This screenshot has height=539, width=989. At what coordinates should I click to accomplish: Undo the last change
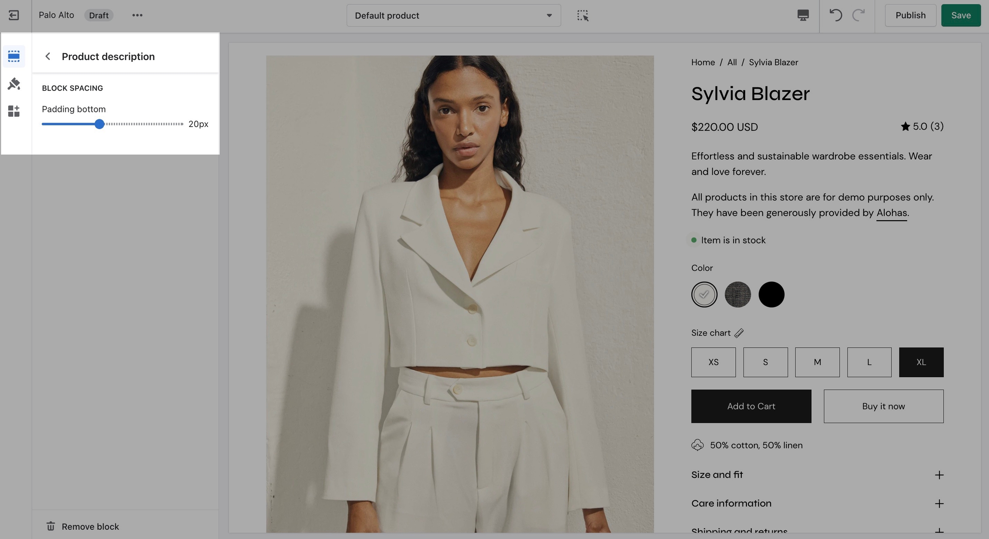coord(835,15)
